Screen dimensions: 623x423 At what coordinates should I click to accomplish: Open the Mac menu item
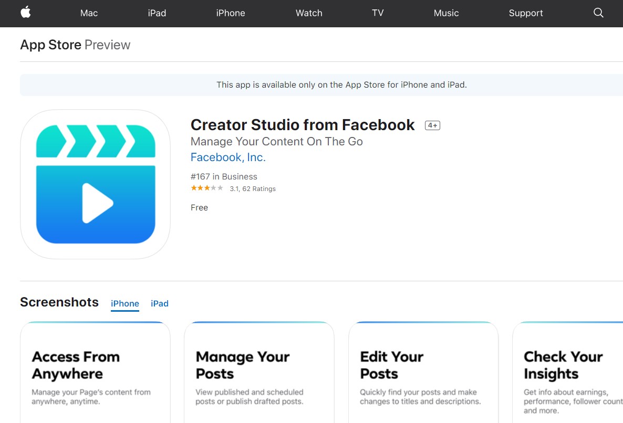click(x=89, y=13)
